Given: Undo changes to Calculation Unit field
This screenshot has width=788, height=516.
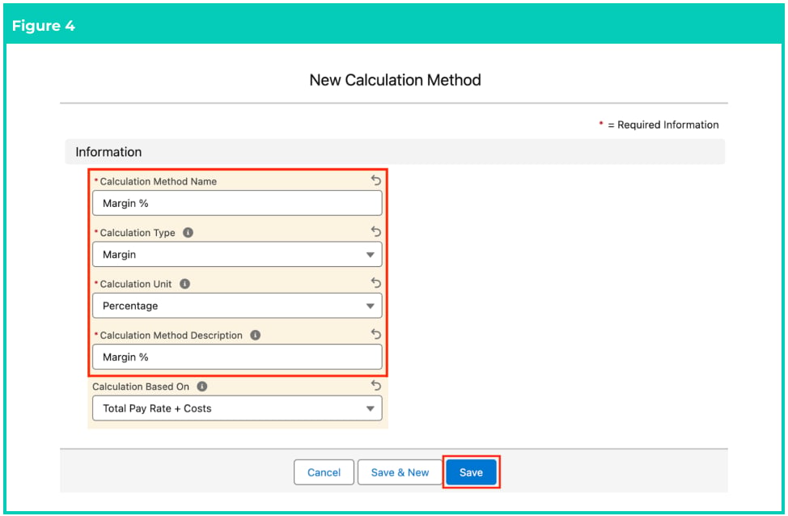Looking at the screenshot, I should click(x=376, y=282).
